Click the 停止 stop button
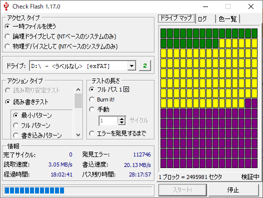The image size is (263, 198). point(233,190)
